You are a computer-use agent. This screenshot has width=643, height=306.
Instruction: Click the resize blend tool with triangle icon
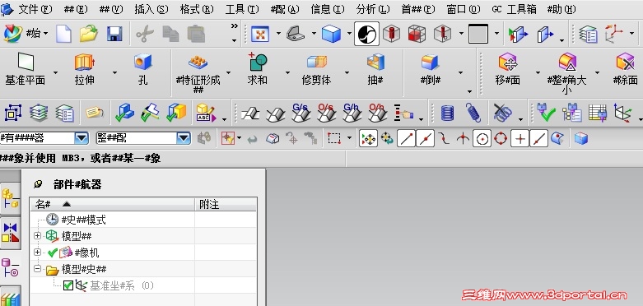point(567,63)
